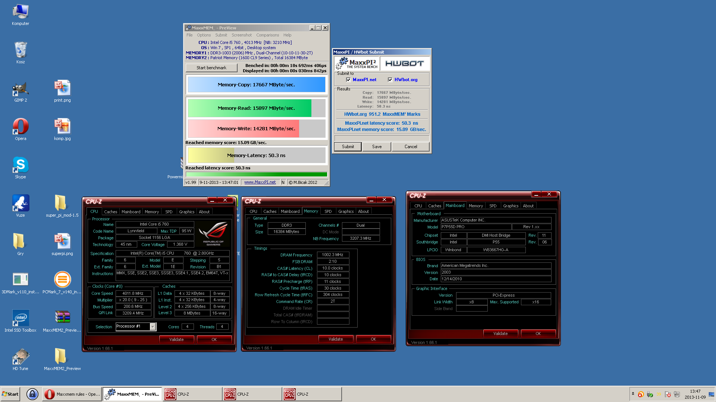Open MaxxMEM Screenshot menu
The height and width of the screenshot is (402, 716).
[x=242, y=35]
